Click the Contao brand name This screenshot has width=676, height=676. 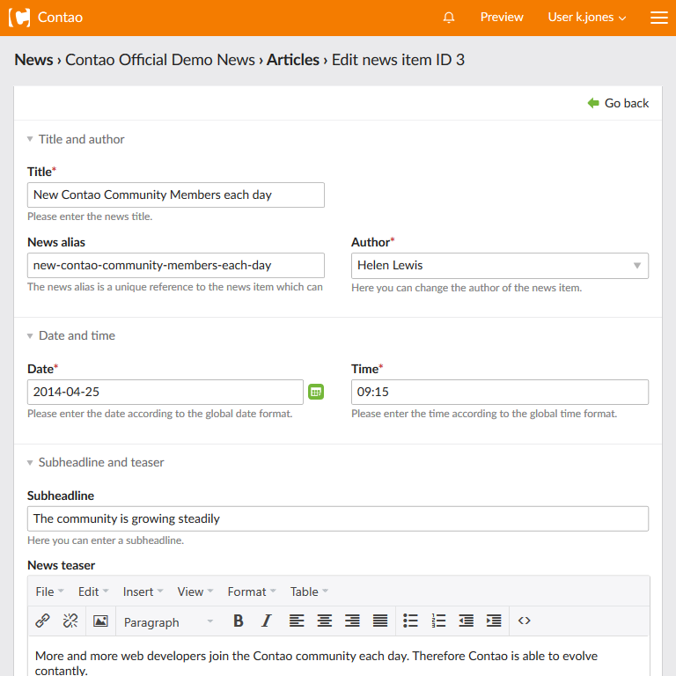point(60,18)
